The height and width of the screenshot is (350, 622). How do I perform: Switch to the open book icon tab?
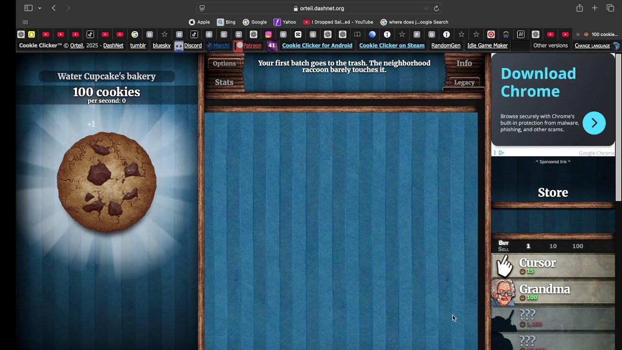tap(357, 35)
